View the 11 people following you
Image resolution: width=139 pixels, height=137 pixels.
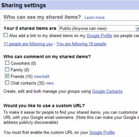pyautogui.click(x=28, y=44)
